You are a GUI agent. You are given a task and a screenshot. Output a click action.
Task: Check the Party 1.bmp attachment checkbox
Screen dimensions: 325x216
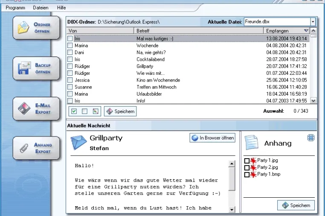pos(247,175)
